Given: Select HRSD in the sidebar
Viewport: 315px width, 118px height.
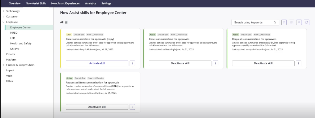Looking at the screenshot, I should point(14,33).
